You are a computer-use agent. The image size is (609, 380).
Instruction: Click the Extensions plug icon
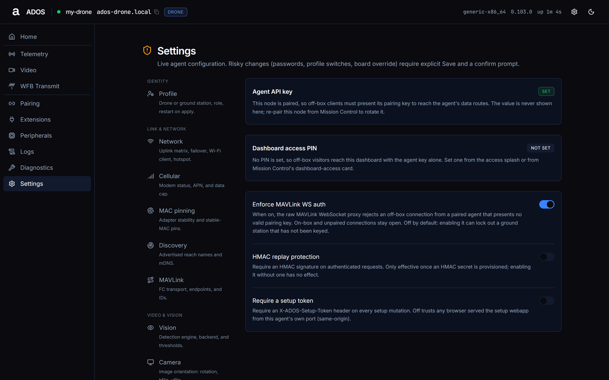coord(12,119)
